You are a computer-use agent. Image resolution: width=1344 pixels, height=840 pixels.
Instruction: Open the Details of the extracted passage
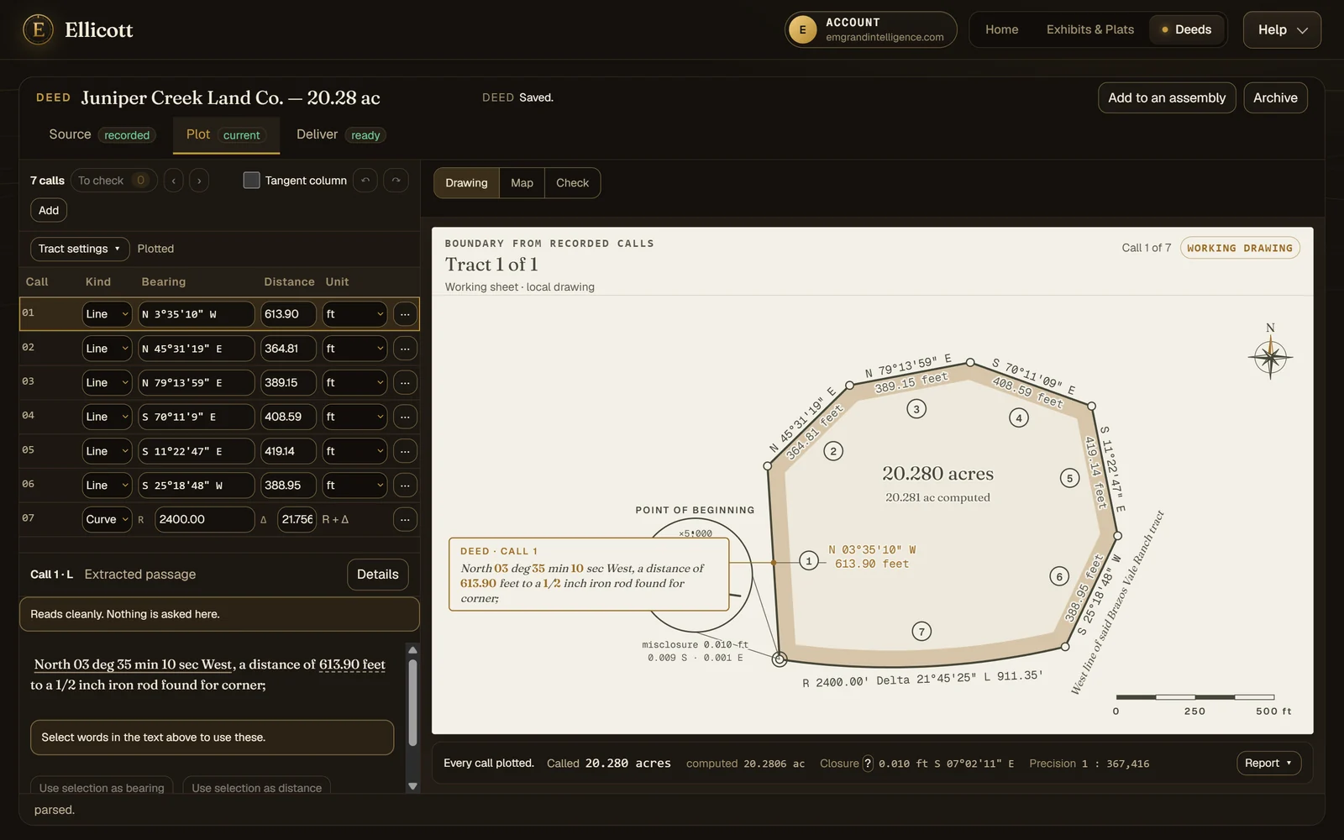[378, 575]
